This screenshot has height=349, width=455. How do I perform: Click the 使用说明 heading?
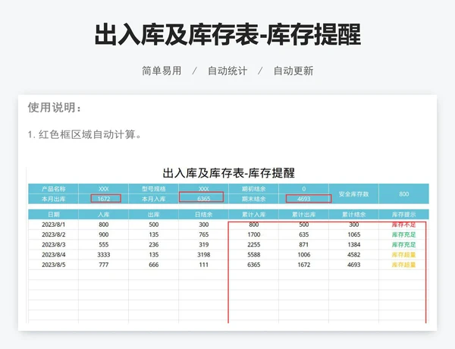[54, 108]
